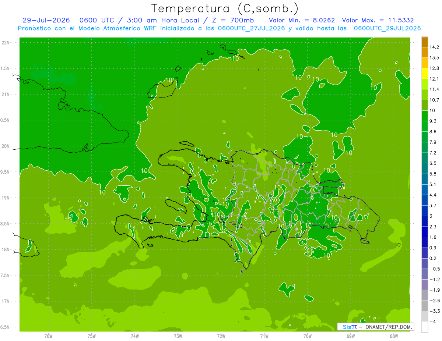Click the "72W" longitude axis label
The image size is (442, 341).
click(x=221, y=336)
